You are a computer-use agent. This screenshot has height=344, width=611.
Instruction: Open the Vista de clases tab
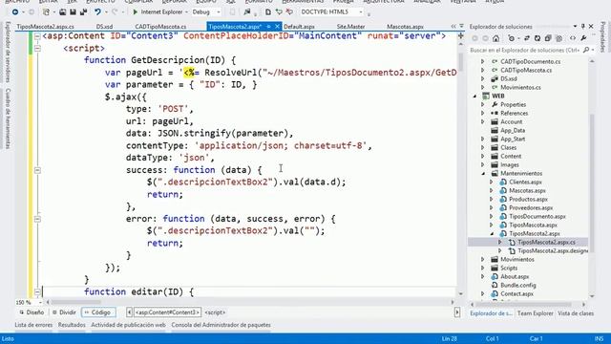576,313
